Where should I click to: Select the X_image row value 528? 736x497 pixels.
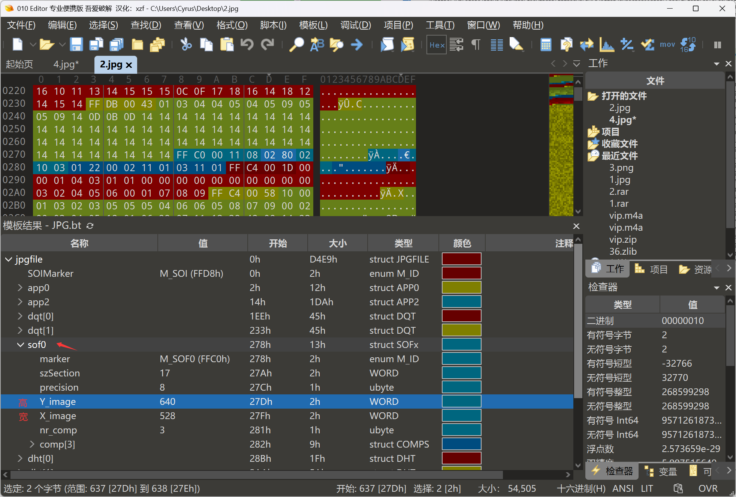pyautogui.click(x=168, y=416)
